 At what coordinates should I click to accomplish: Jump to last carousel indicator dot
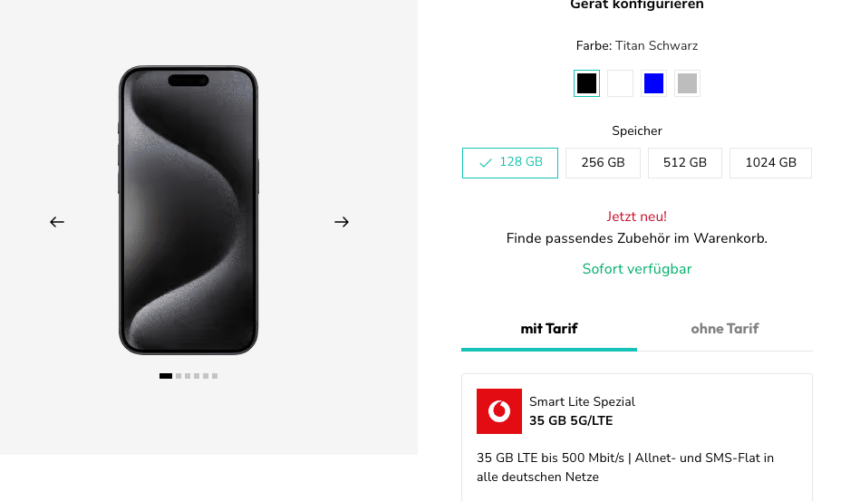click(x=215, y=376)
